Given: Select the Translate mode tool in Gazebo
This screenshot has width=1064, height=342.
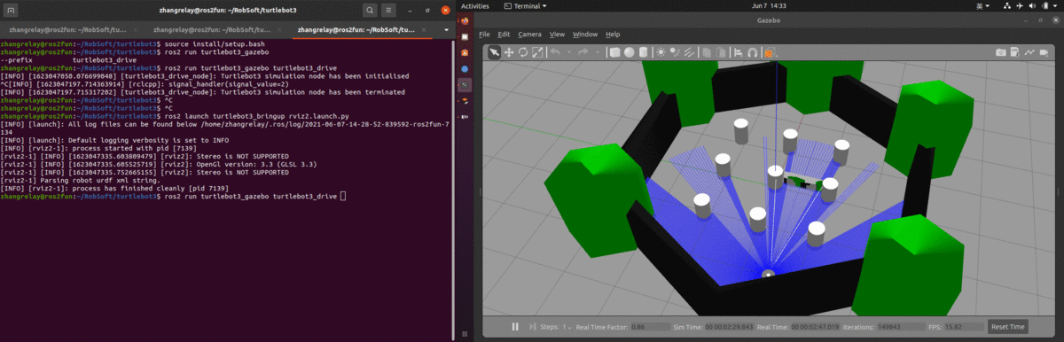Looking at the screenshot, I should click(509, 52).
